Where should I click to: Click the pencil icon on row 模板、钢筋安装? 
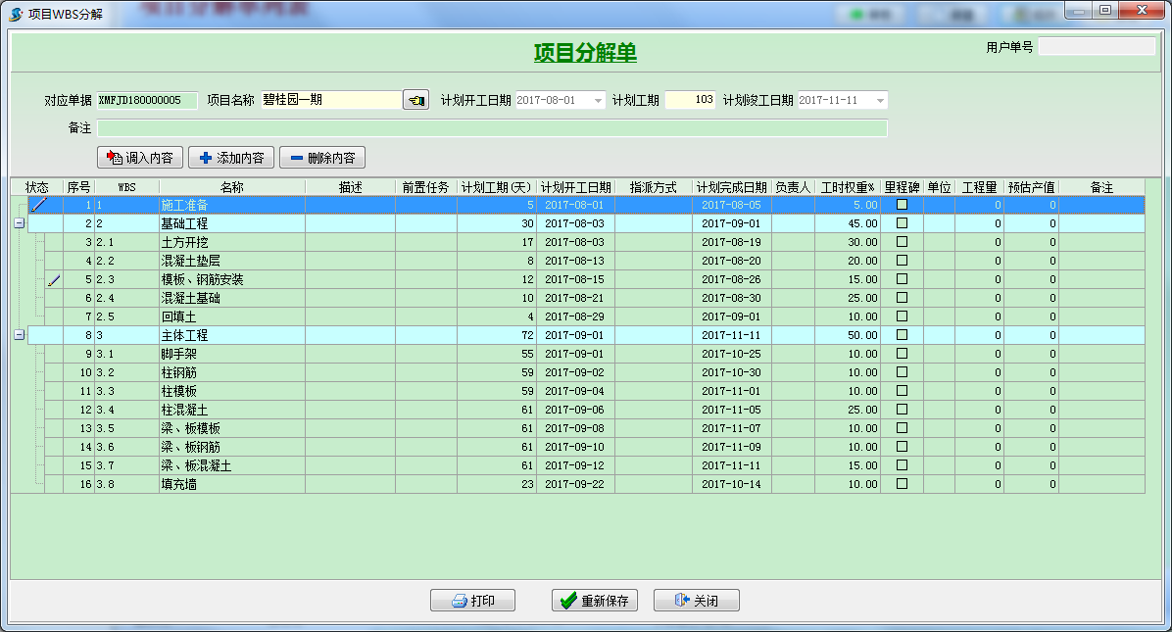tap(54, 280)
